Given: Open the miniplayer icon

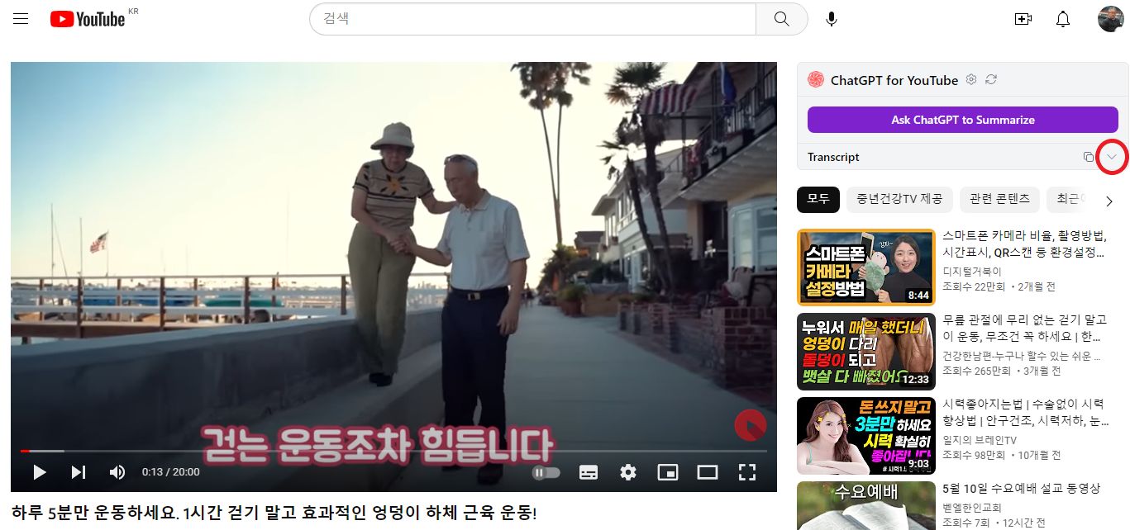Looking at the screenshot, I should 668,471.
